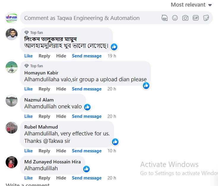Open Homayun Kabir's profile name link
Viewport: 218px width, 186px height.
[41, 73]
